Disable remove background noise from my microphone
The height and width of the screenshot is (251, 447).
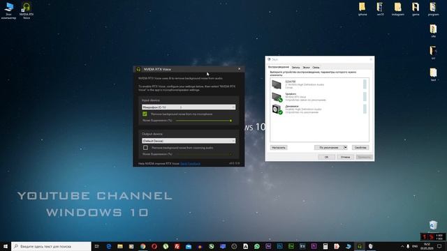pyautogui.click(x=145, y=114)
